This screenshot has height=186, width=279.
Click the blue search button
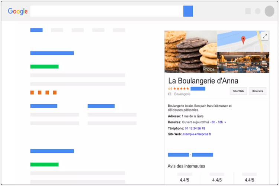(x=188, y=11)
